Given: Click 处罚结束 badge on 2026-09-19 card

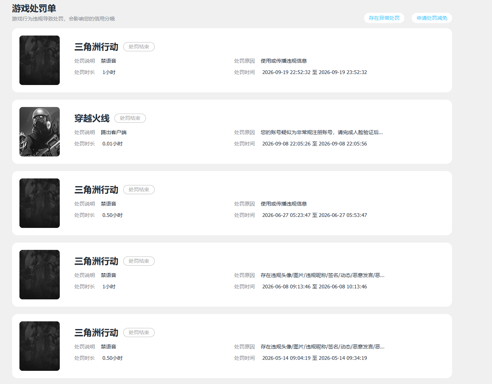Looking at the screenshot, I should (x=139, y=47).
